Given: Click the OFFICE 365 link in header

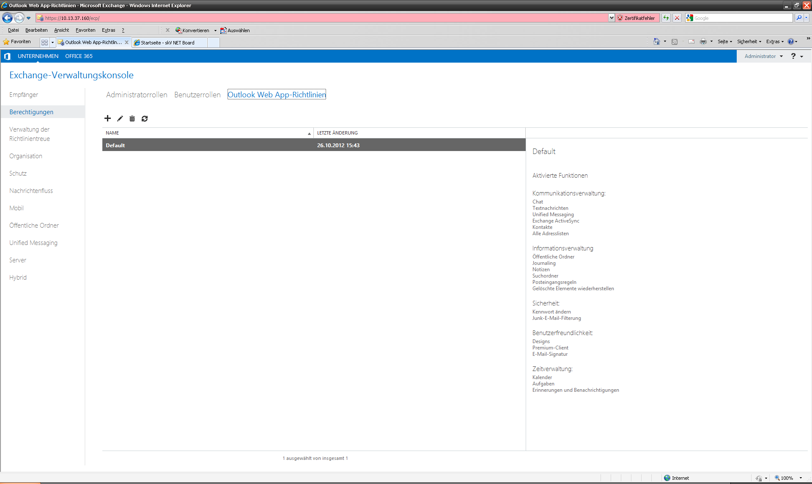Looking at the screenshot, I should click(x=79, y=56).
